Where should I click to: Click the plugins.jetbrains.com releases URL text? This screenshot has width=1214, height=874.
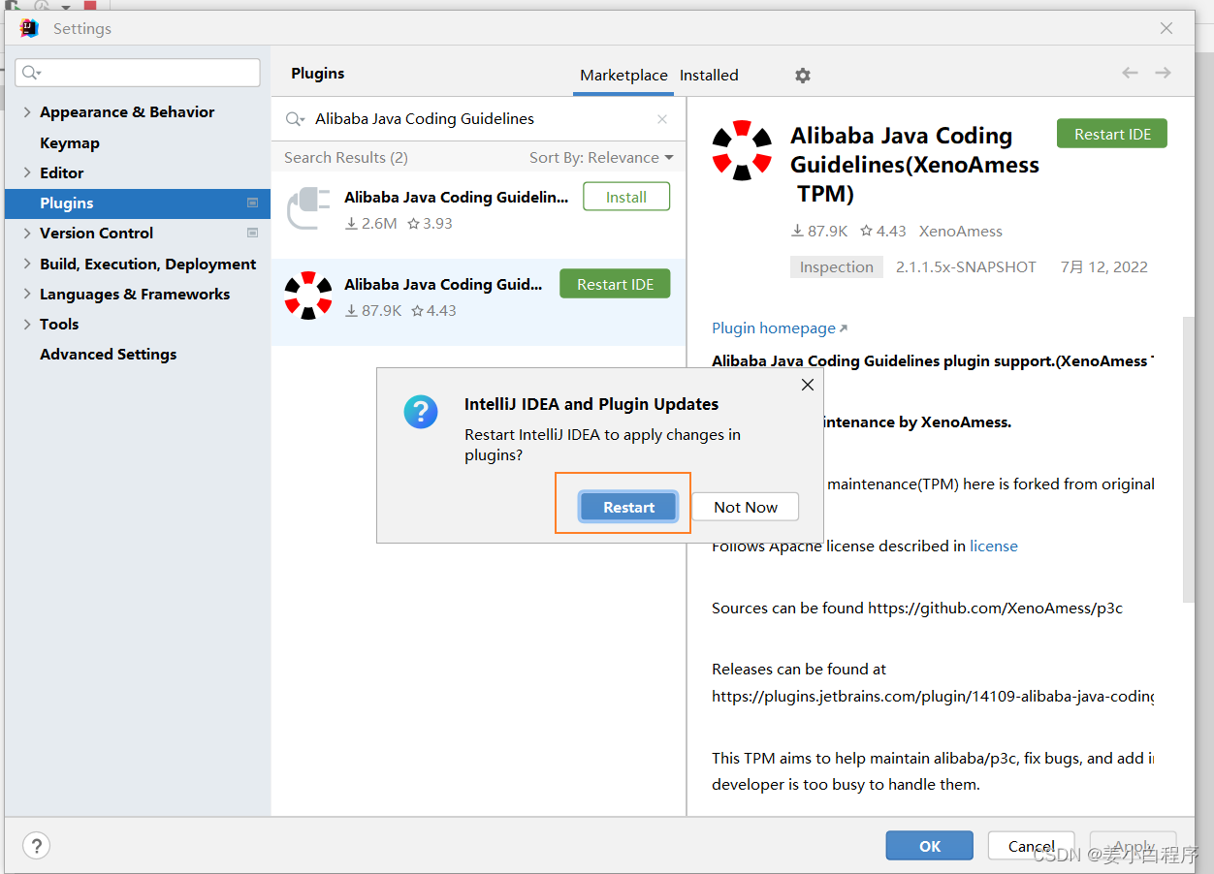[933, 696]
